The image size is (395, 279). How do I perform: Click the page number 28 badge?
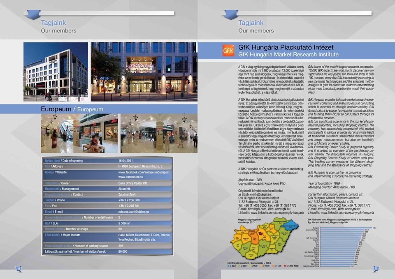[x=19, y=269]
